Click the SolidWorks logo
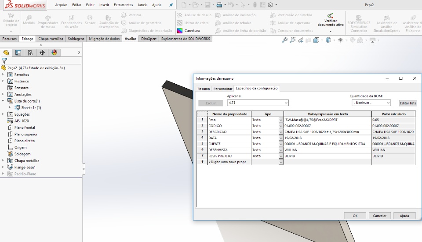422x242 pixels. (25, 5)
